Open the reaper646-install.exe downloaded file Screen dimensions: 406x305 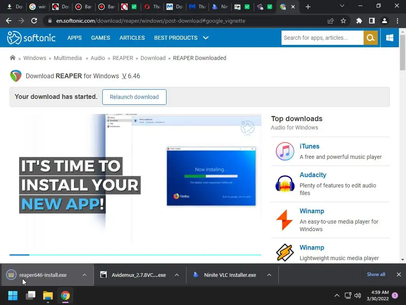[43, 275]
